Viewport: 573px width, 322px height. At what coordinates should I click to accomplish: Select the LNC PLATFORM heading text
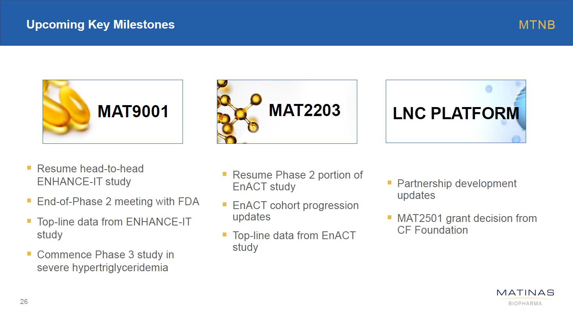pyautogui.click(x=456, y=113)
